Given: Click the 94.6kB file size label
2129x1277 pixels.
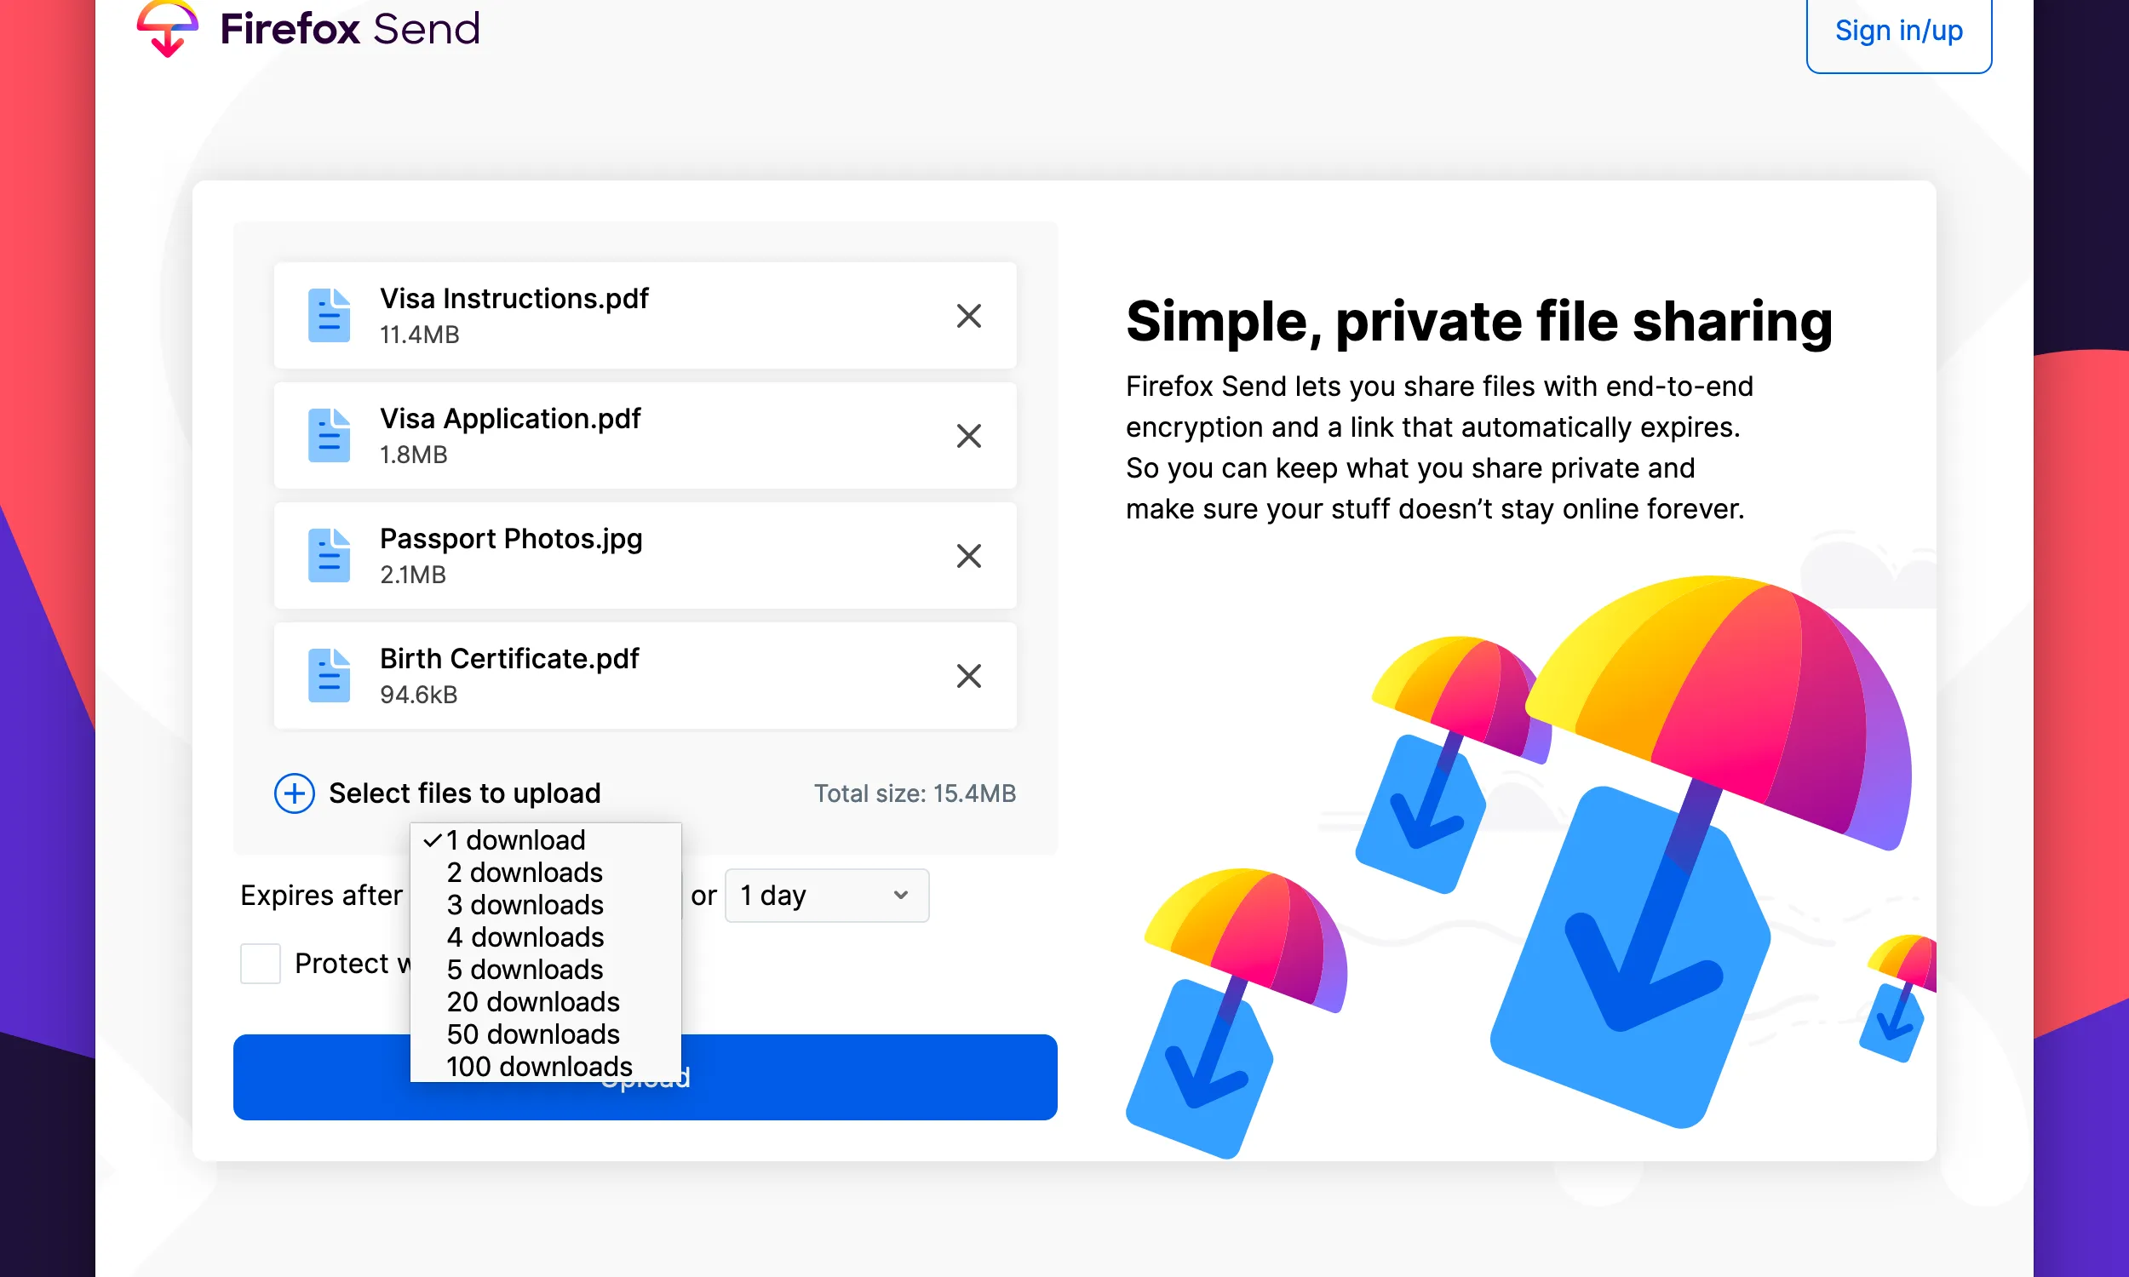Looking at the screenshot, I should [x=419, y=695].
